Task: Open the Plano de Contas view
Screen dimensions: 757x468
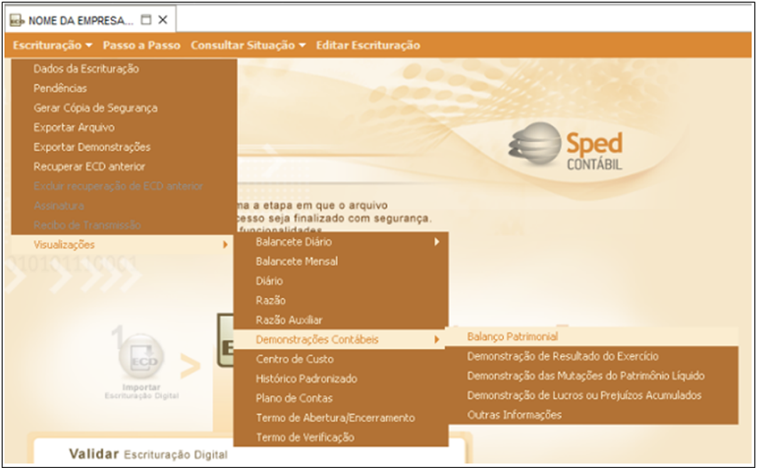Action: pos(294,398)
